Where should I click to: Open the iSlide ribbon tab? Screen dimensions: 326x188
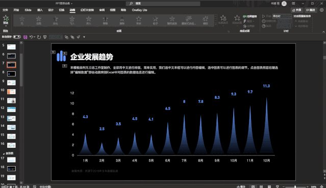tap(28, 10)
